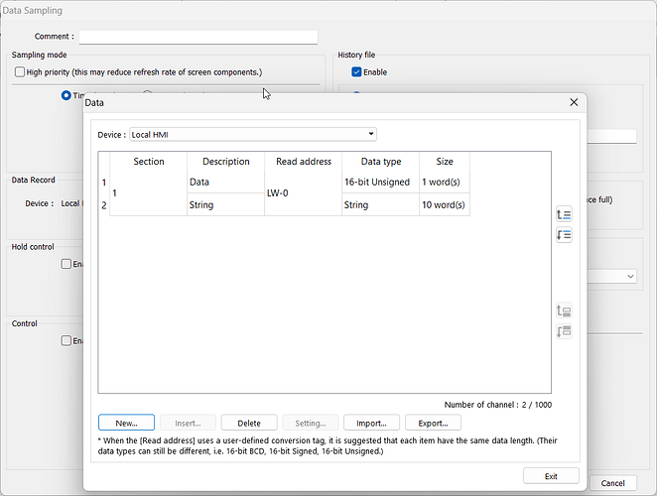The height and width of the screenshot is (496, 657).
Task: Click the LW-0 read address cell
Action: tap(304, 193)
